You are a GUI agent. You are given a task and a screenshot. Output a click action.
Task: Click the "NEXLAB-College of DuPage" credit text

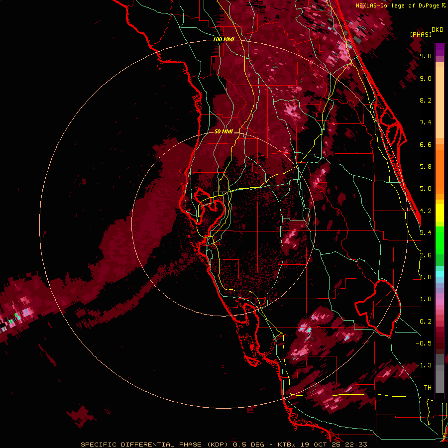pyautogui.click(x=397, y=5)
